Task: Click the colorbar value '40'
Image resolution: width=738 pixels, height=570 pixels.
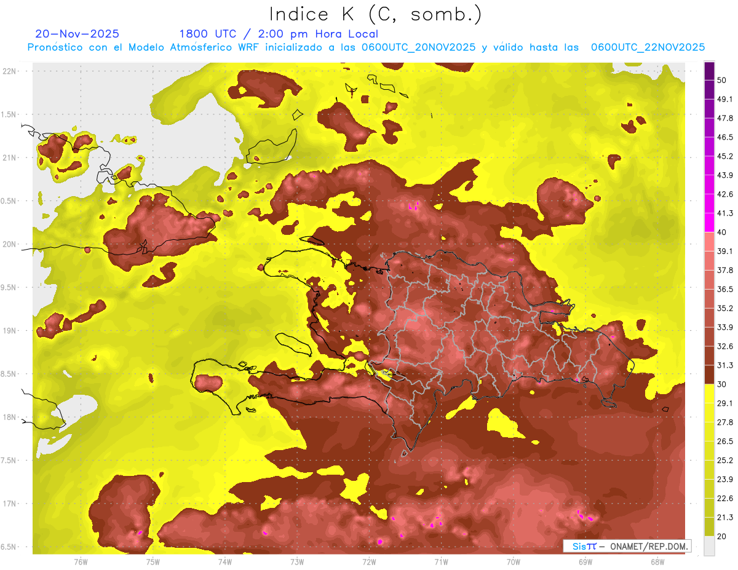Action: coord(722,232)
